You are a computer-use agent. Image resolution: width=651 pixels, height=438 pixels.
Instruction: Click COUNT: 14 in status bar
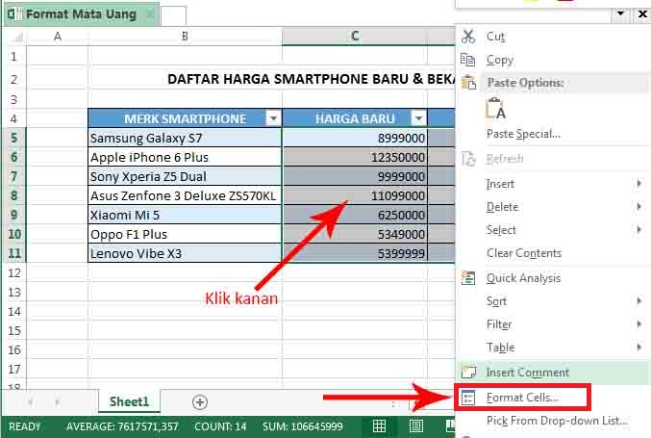coord(220,426)
